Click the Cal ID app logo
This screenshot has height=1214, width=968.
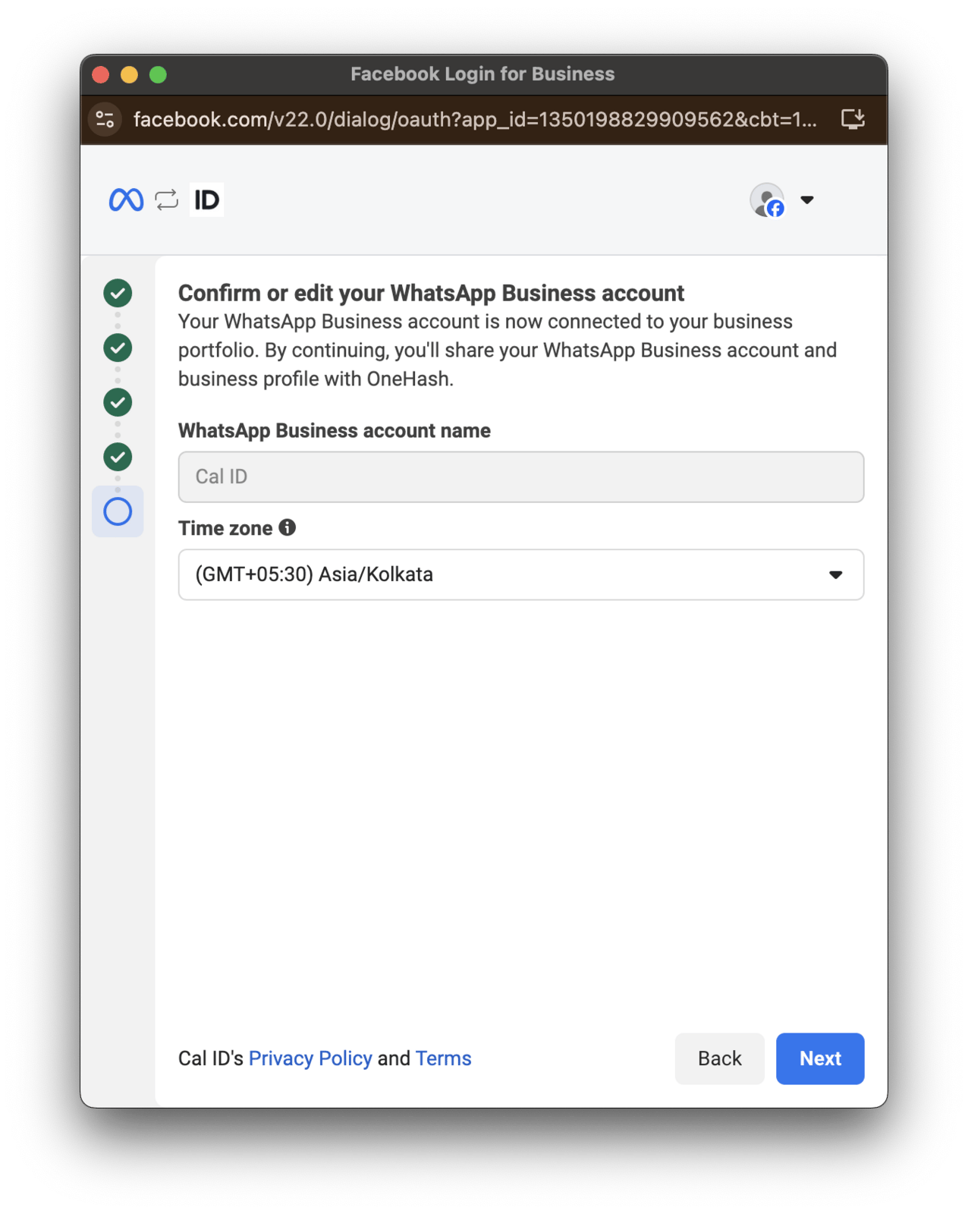point(206,200)
